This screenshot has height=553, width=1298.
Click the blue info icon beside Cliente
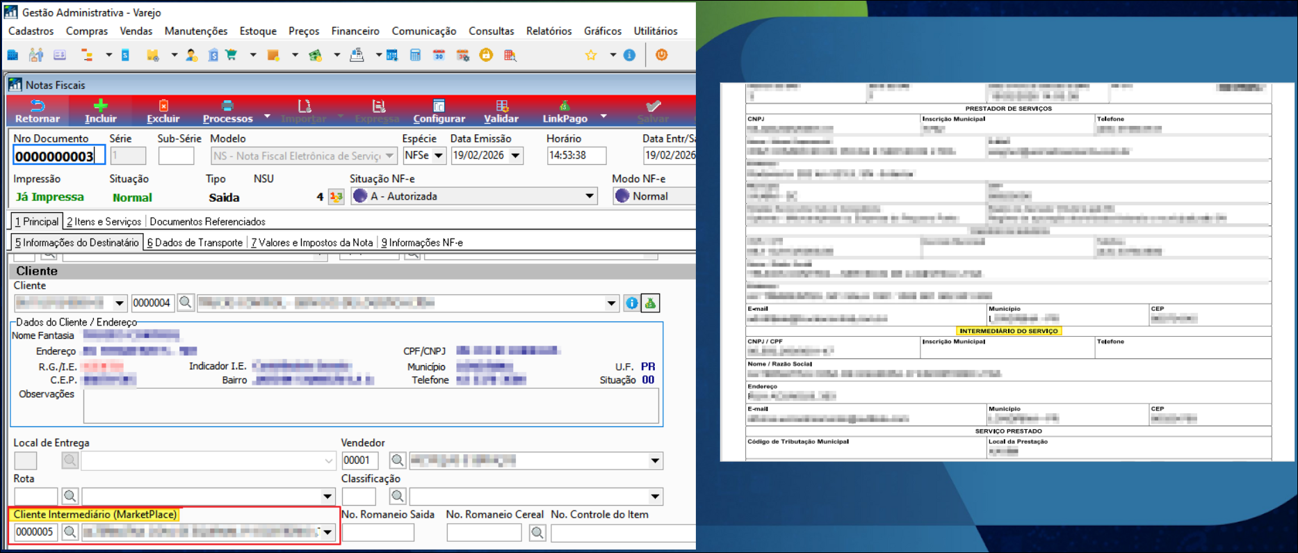click(x=631, y=303)
